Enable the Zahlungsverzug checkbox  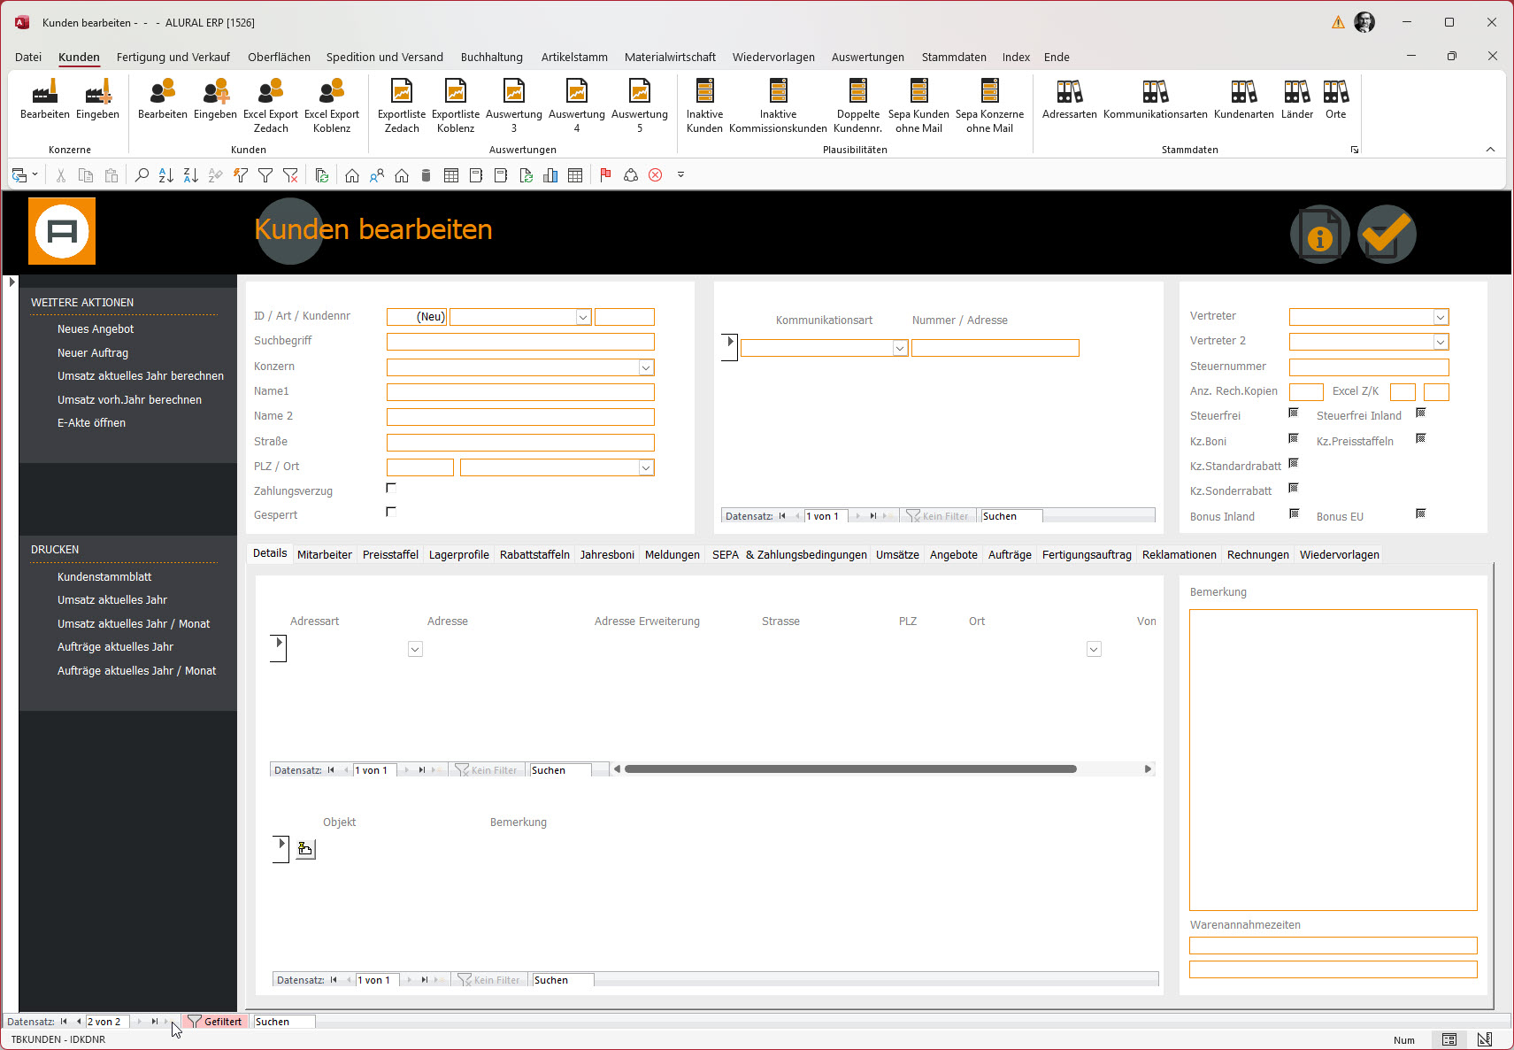(391, 488)
